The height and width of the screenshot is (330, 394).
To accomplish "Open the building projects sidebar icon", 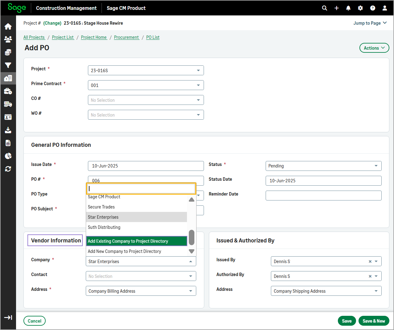I will [x=8, y=78].
